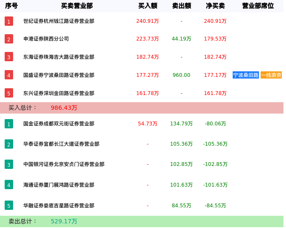Click the blue 宁波桑田路 seat tag

[x=246, y=75]
